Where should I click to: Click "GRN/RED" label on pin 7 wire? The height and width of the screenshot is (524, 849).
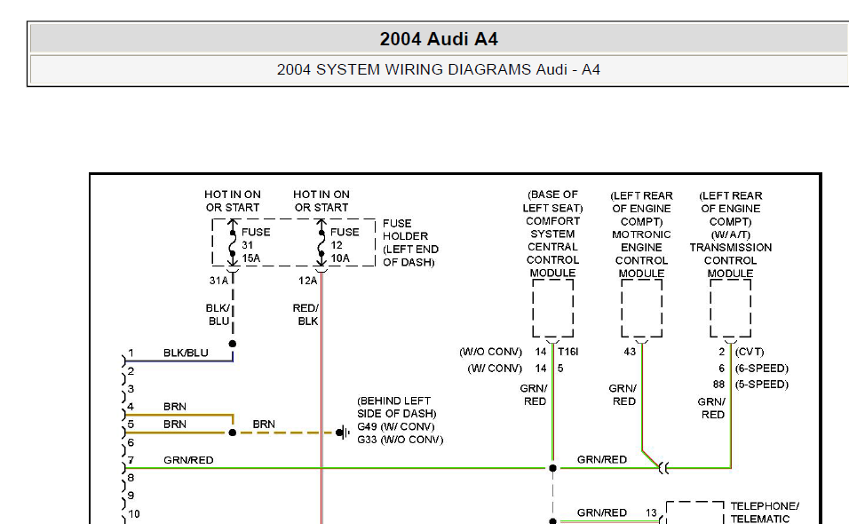click(188, 460)
